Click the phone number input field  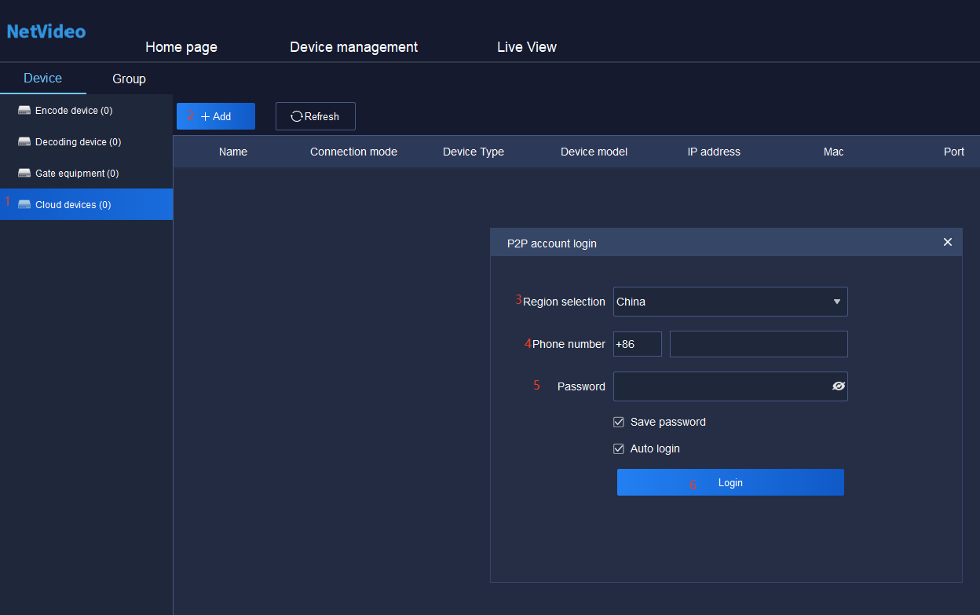[759, 344]
